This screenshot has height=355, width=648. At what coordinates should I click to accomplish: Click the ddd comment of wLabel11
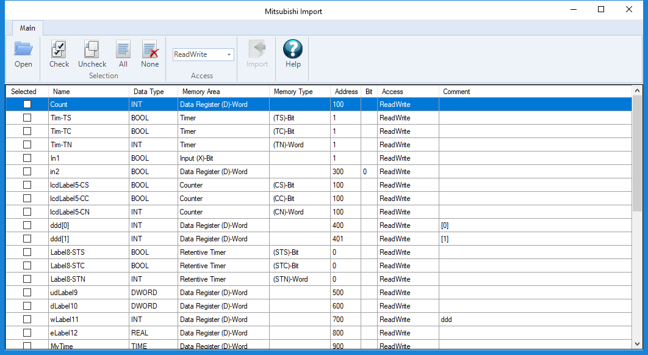click(x=535, y=320)
